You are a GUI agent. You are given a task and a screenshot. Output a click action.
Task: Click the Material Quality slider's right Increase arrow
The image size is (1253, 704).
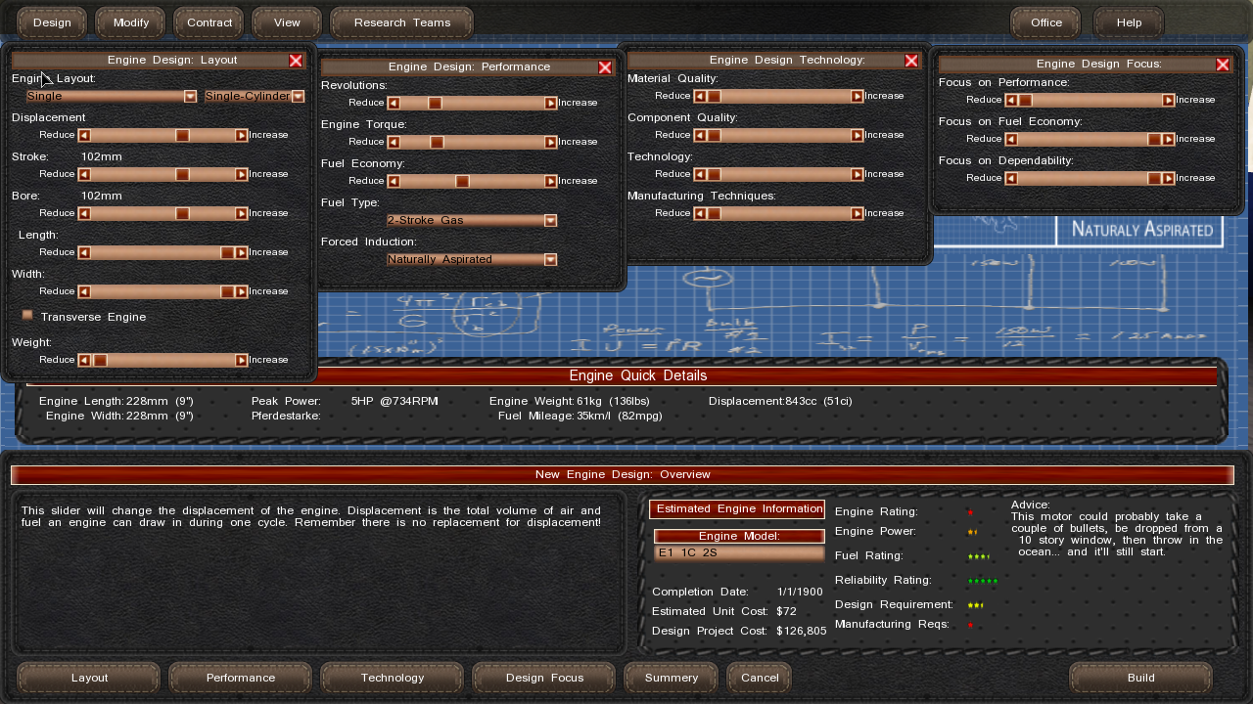coord(857,96)
